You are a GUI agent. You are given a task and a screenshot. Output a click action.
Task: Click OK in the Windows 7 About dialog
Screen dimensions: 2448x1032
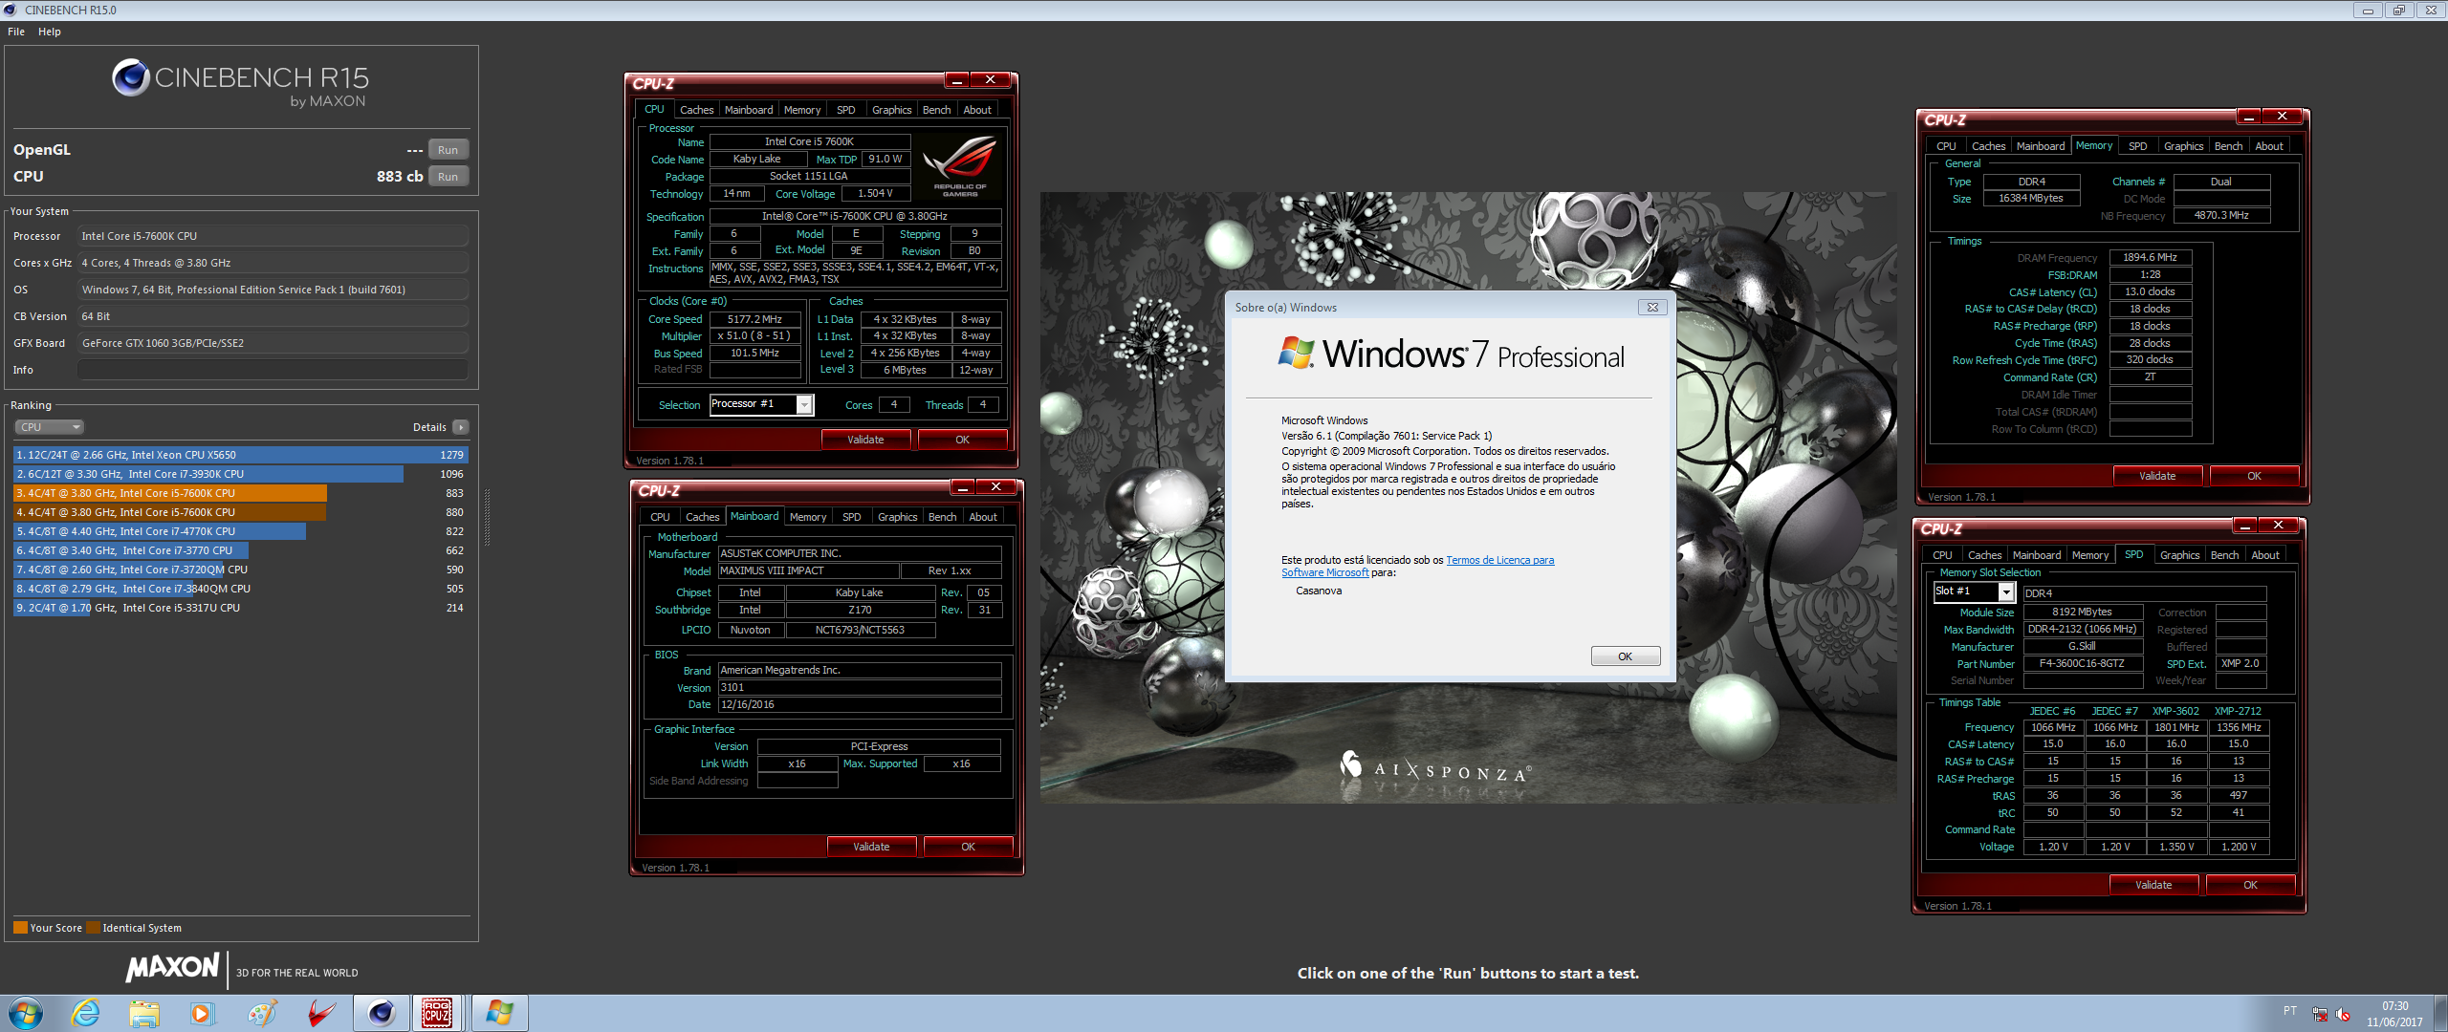[1625, 656]
